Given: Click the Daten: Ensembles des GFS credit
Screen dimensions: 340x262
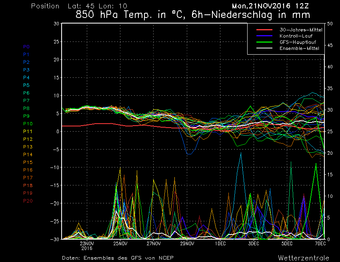Looking at the screenshot, I should point(118,258).
